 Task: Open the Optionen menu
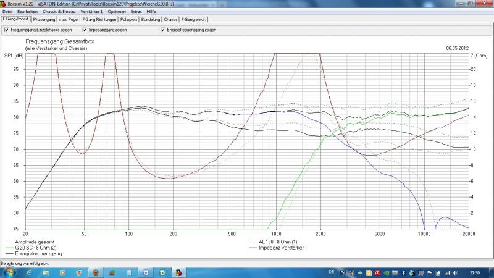pos(117,12)
